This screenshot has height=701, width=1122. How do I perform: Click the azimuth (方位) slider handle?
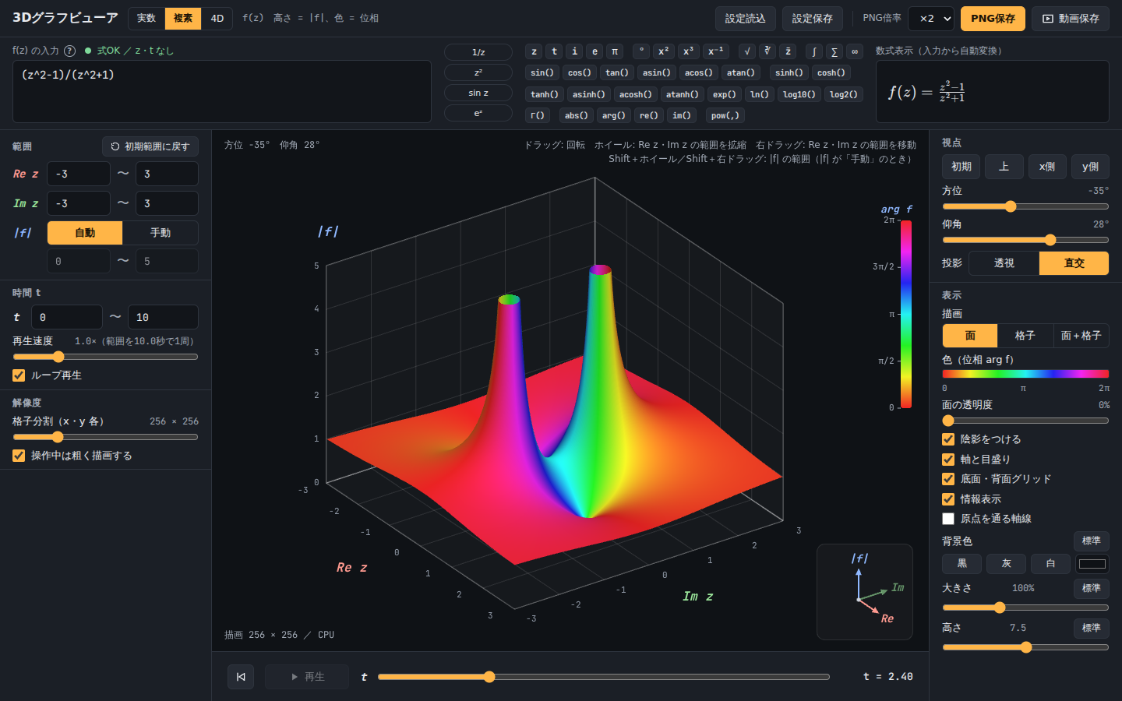(1011, 206)
